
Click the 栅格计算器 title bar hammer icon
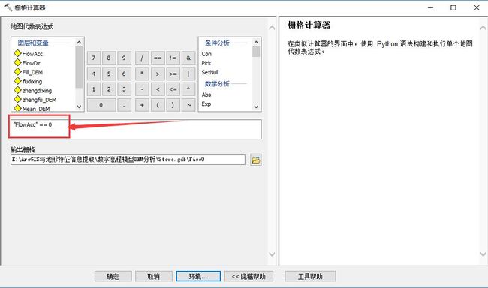[8, 7]
